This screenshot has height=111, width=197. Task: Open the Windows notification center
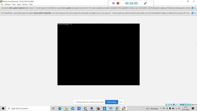point(193,108)
